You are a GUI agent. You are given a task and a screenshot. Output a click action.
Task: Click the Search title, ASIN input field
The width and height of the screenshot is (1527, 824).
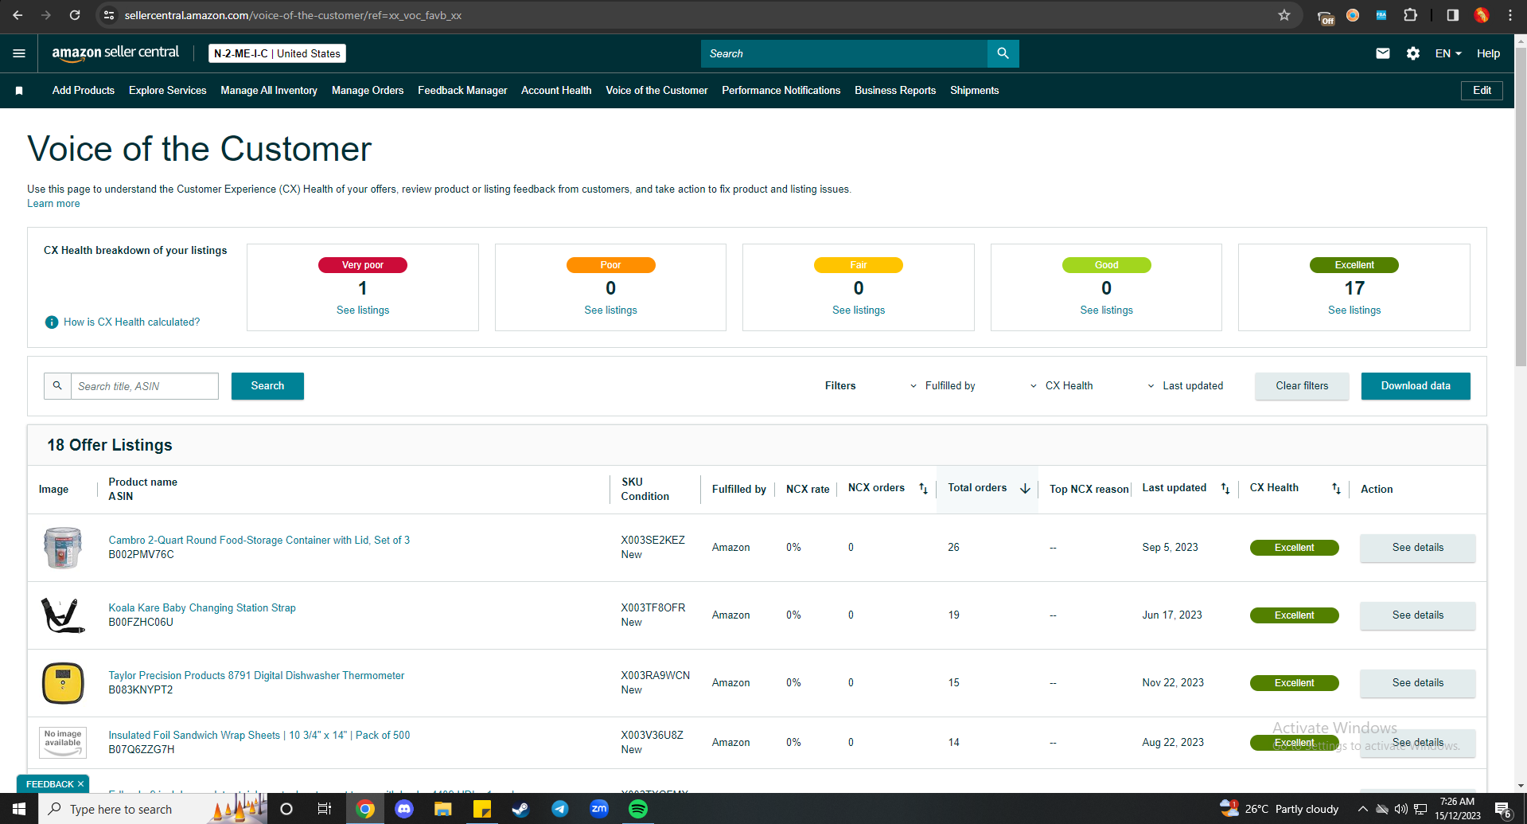click(x=145, y=386)
